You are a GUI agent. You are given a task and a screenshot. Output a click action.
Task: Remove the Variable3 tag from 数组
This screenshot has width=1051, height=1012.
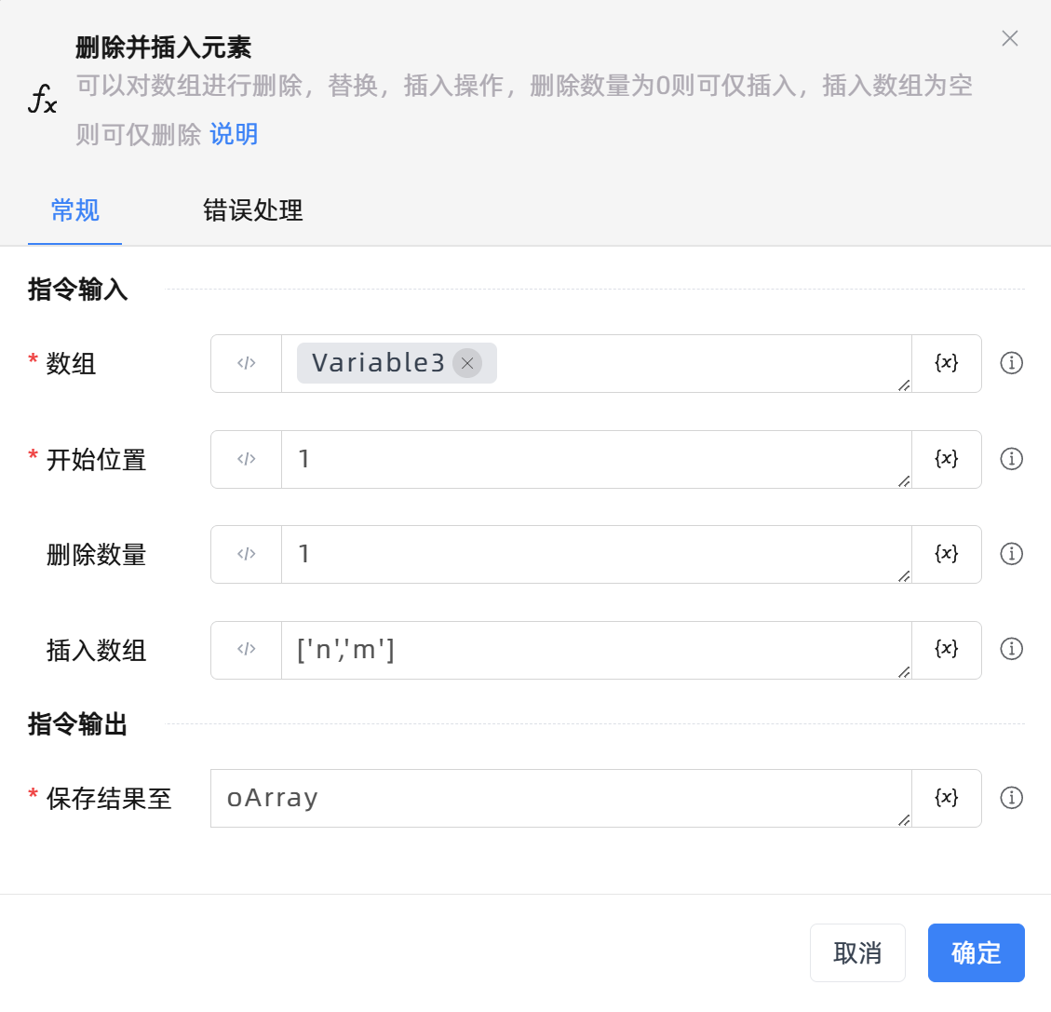pos(467,363)
